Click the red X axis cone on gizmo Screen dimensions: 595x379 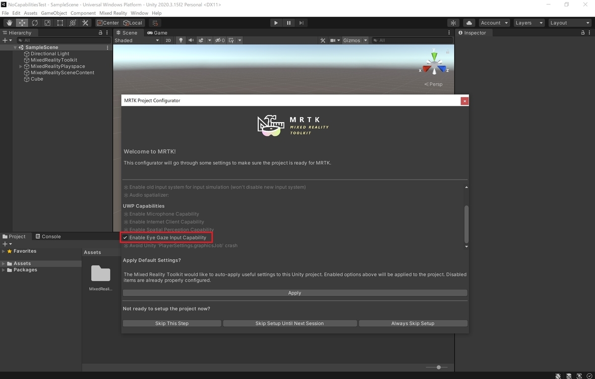click(426, 69)
